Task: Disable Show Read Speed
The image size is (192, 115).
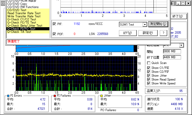Action: point(149,80)
